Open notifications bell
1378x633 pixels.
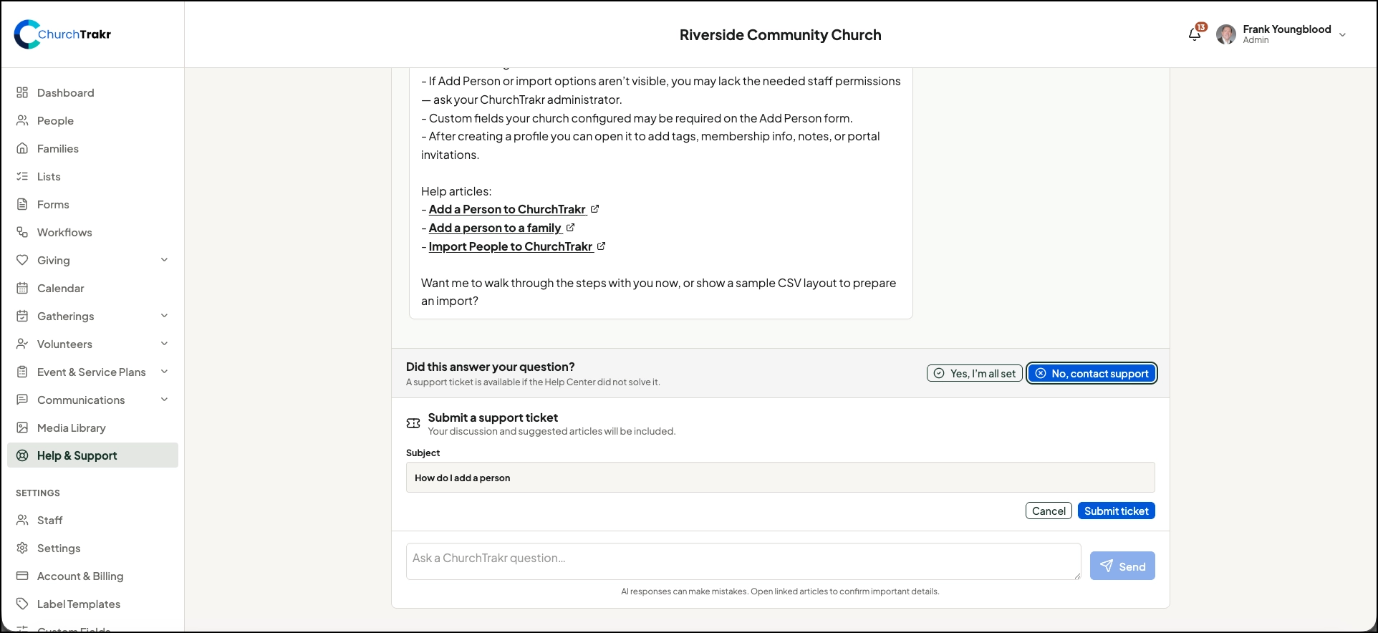click(x=1195, y=34)
